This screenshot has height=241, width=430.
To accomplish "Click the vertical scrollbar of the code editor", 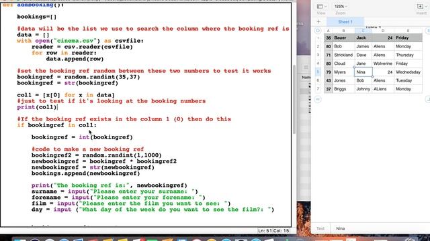I will (294, 100).
